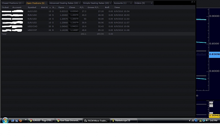The image size is (220, 137).
Task: Open the network status tray icon
Action: tap(204, 121)
